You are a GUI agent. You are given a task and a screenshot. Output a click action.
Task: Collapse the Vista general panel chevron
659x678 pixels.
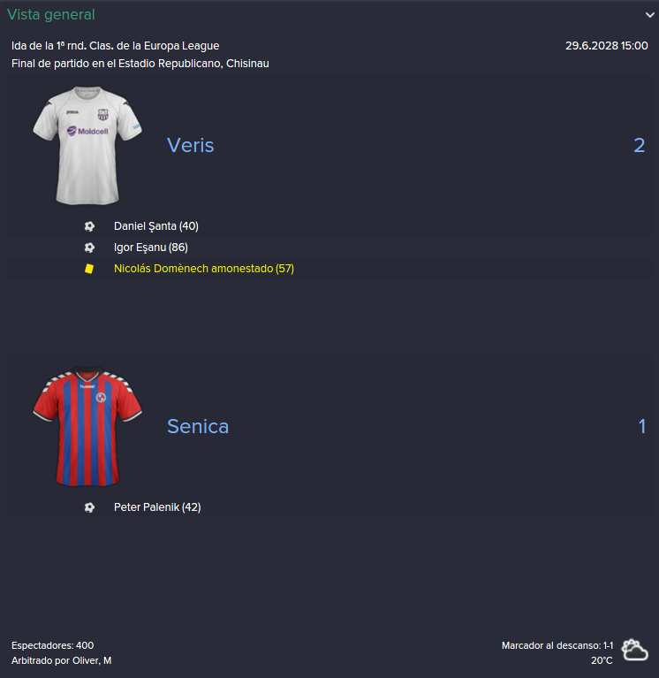tap(649, 15)
